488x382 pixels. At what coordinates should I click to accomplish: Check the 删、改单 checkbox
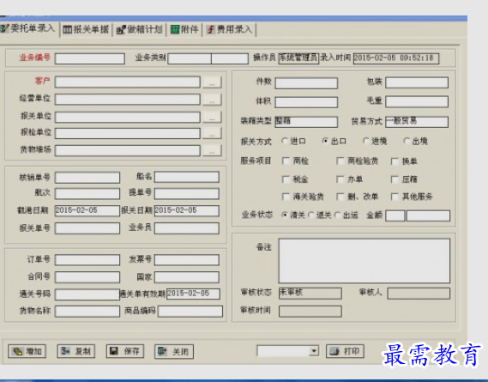pos(340,197)
